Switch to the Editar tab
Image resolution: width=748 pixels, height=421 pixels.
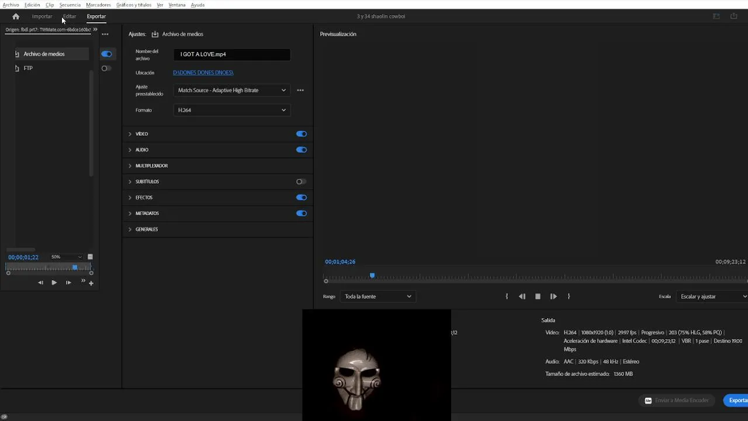70,16
